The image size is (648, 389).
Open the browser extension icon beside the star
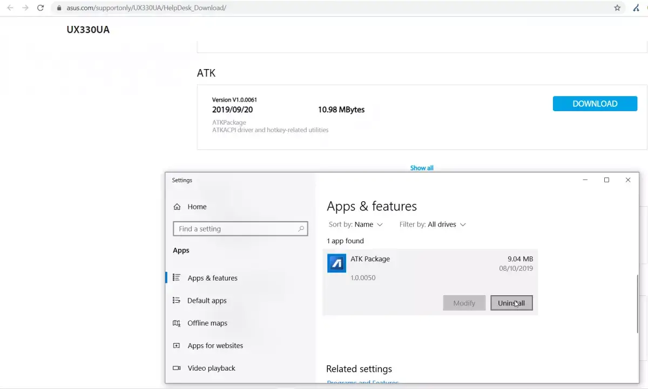(x=636, y=8)
